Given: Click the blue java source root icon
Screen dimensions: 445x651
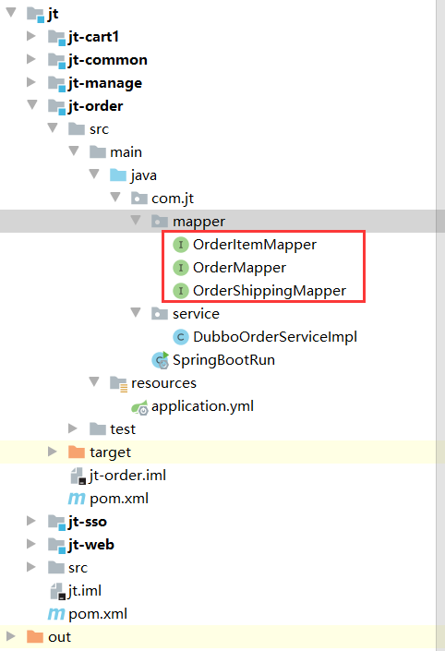Looking at the screenshot, I should (118, 175).
